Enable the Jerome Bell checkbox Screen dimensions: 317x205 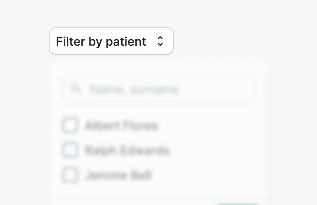click(70, 175)
